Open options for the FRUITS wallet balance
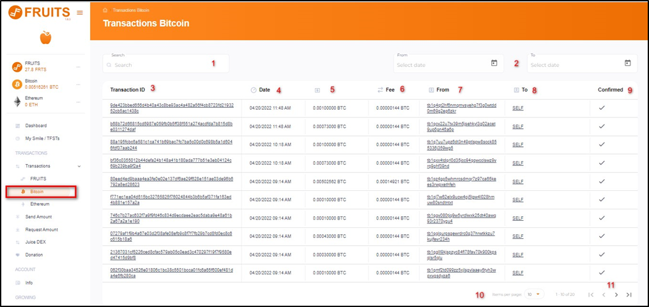This screenshot has width=649, height=307. [x=79, y=66]
